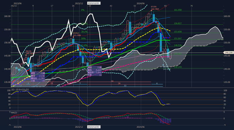234x130 pixels.
Task: Click the green level value 153.658
Action: pyautogui.click(x=178, y=32)
